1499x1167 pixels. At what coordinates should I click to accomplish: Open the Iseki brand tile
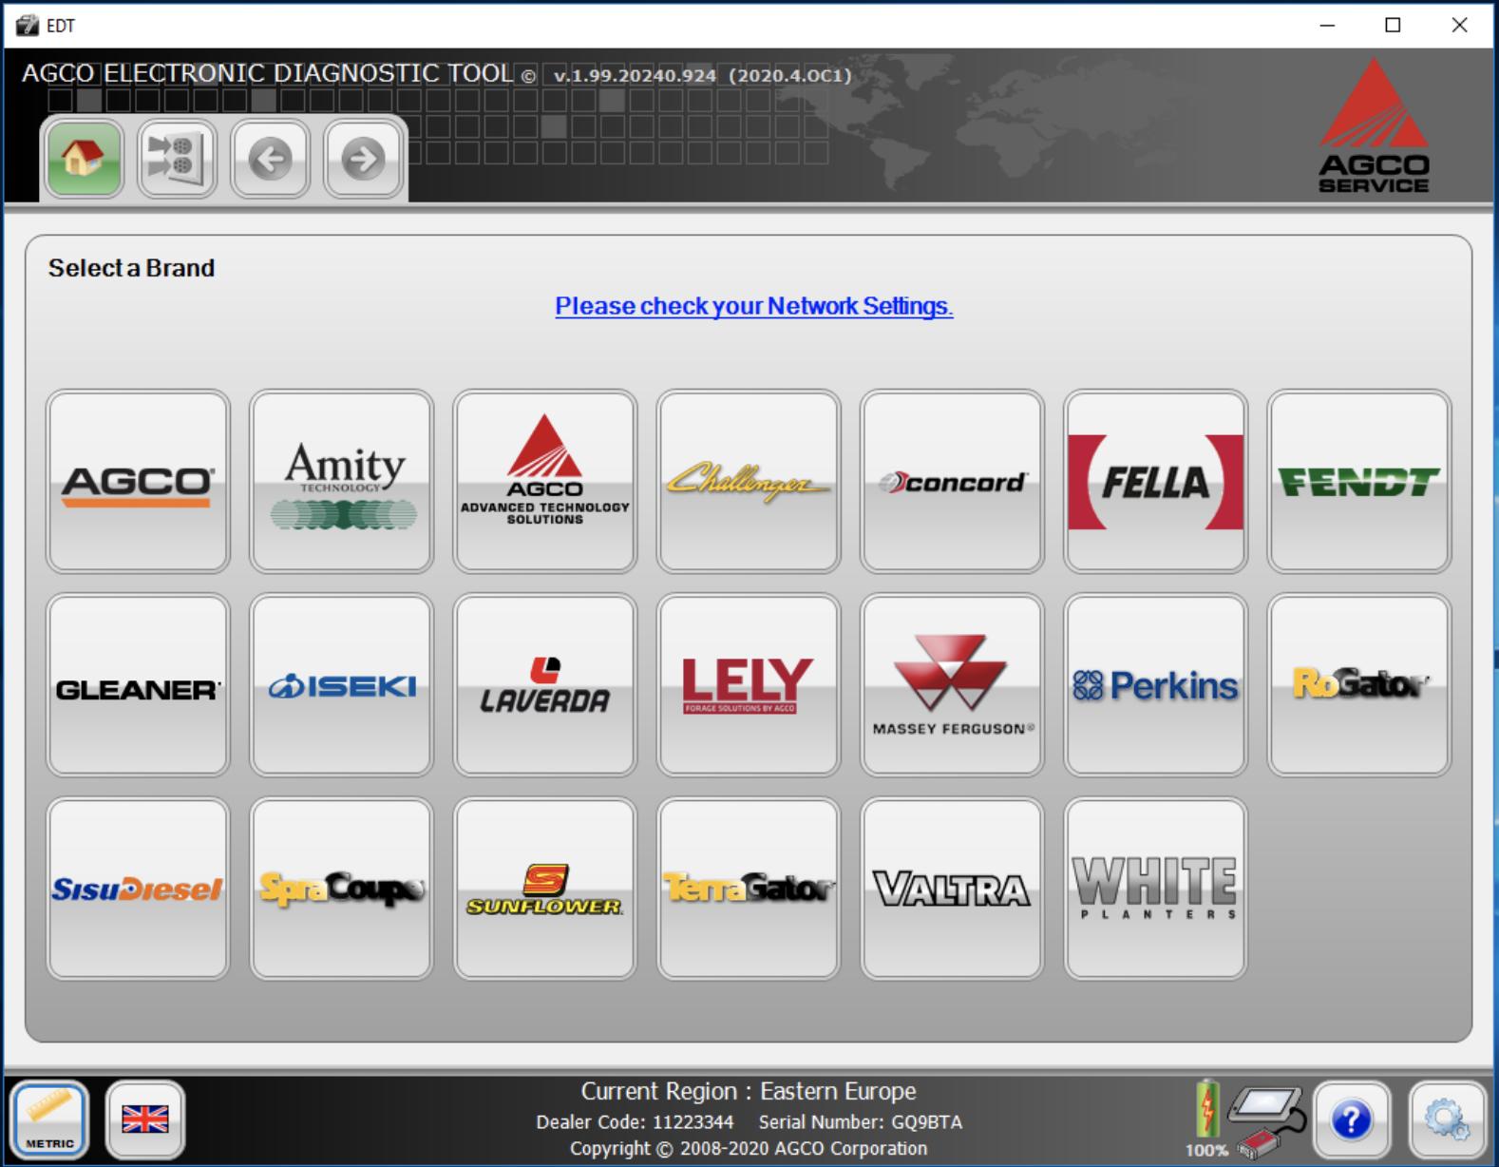pos(341,685)
